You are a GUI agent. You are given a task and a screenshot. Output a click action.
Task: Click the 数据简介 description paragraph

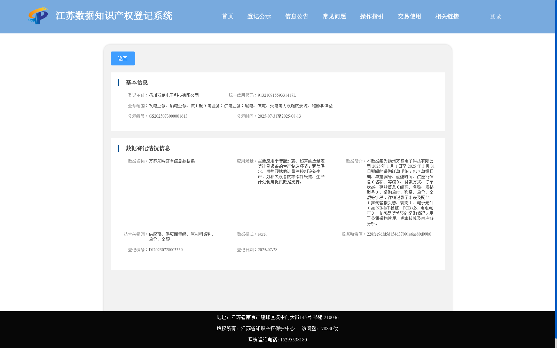click(401, 192)
